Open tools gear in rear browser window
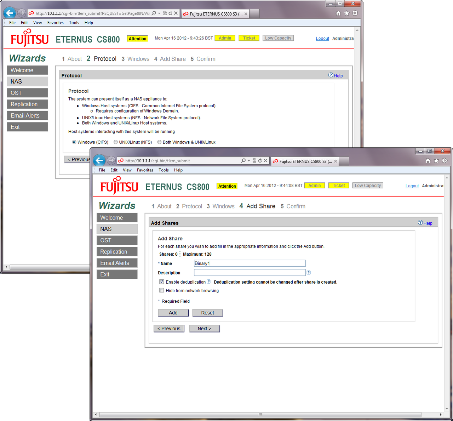 click(x=355, y=13)
